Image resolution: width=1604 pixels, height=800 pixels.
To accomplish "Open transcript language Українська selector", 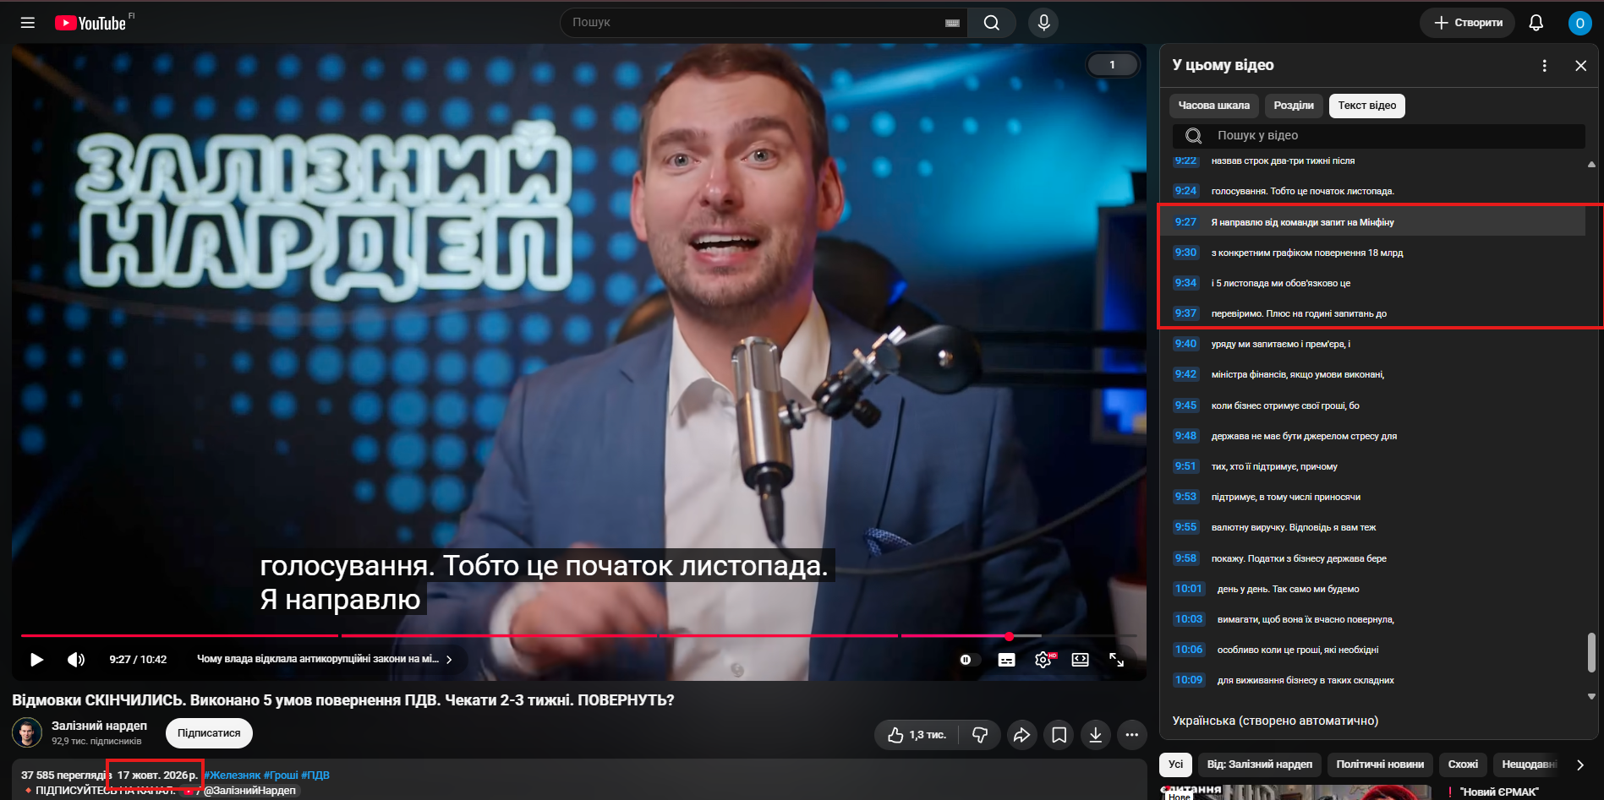I will 1275,721.
